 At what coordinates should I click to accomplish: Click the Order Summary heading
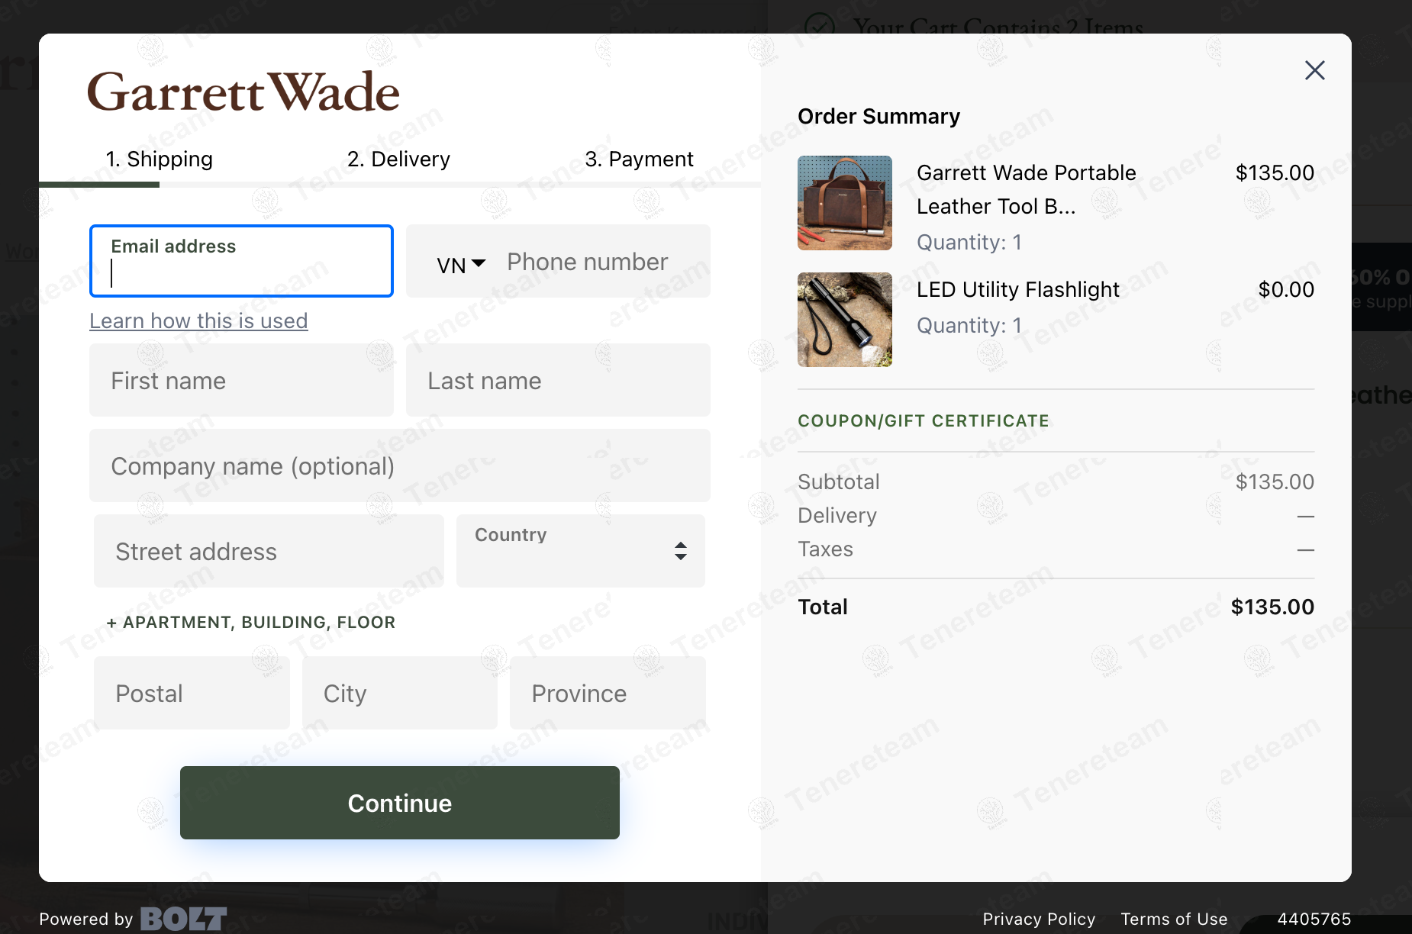click(878, 116)
